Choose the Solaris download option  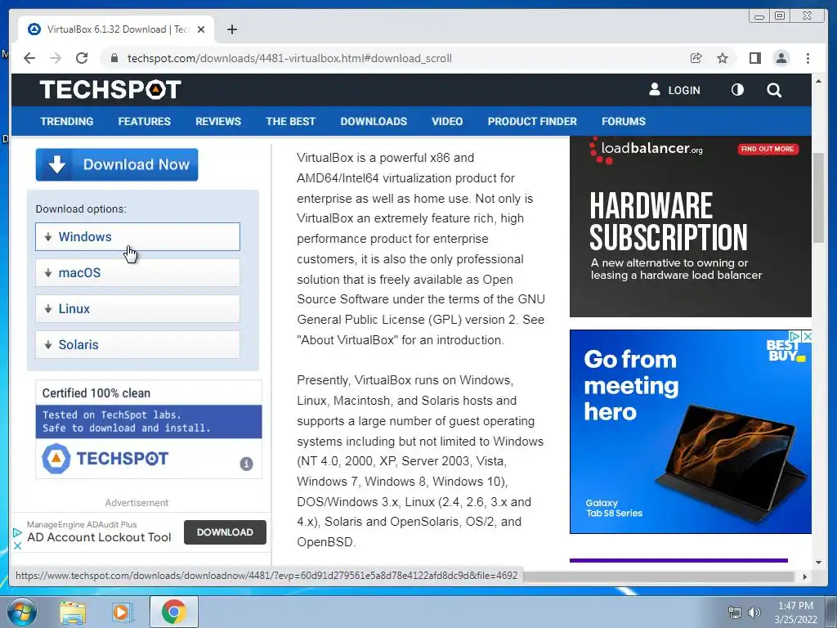(137, 344)
